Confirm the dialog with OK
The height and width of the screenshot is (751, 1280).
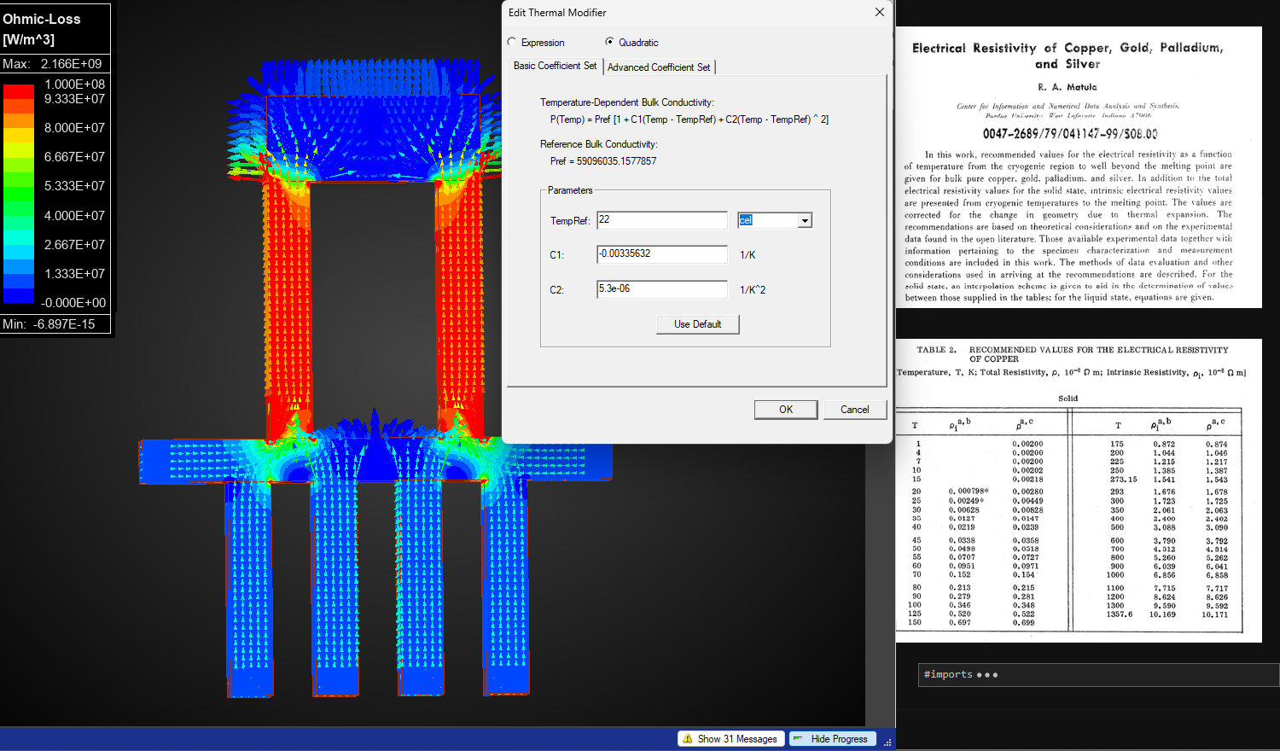[786, 410]
